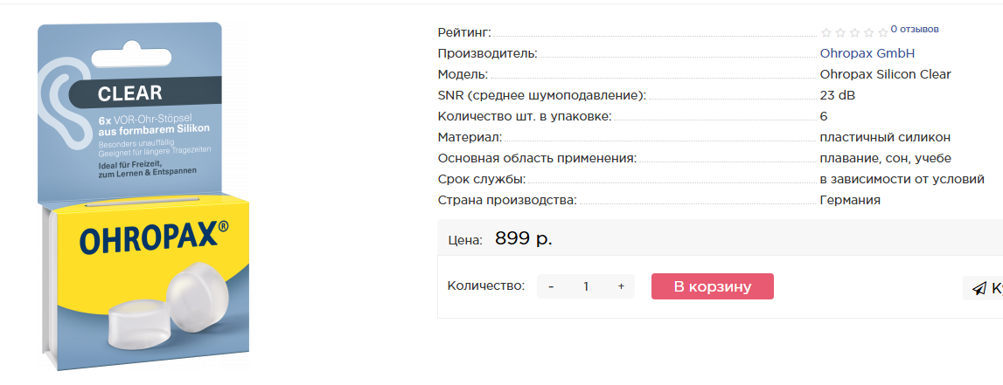Viewport: 1003px width, 385px height.
Task: Click the third rating star
Action: [x=854, y=32]
